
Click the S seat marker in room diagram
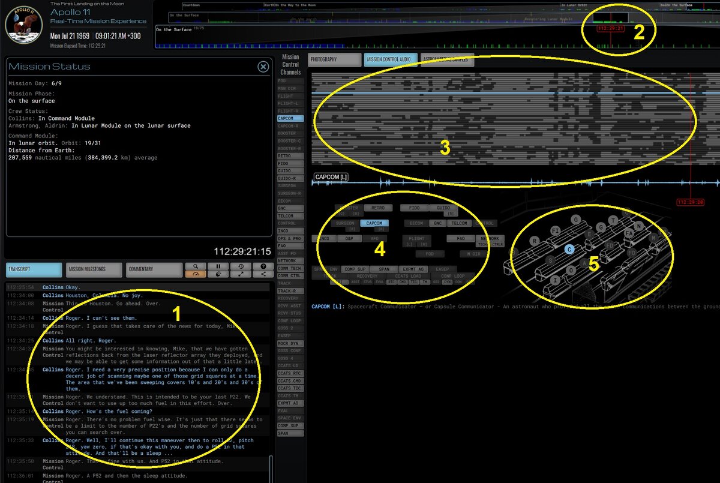tap(550, 260)
